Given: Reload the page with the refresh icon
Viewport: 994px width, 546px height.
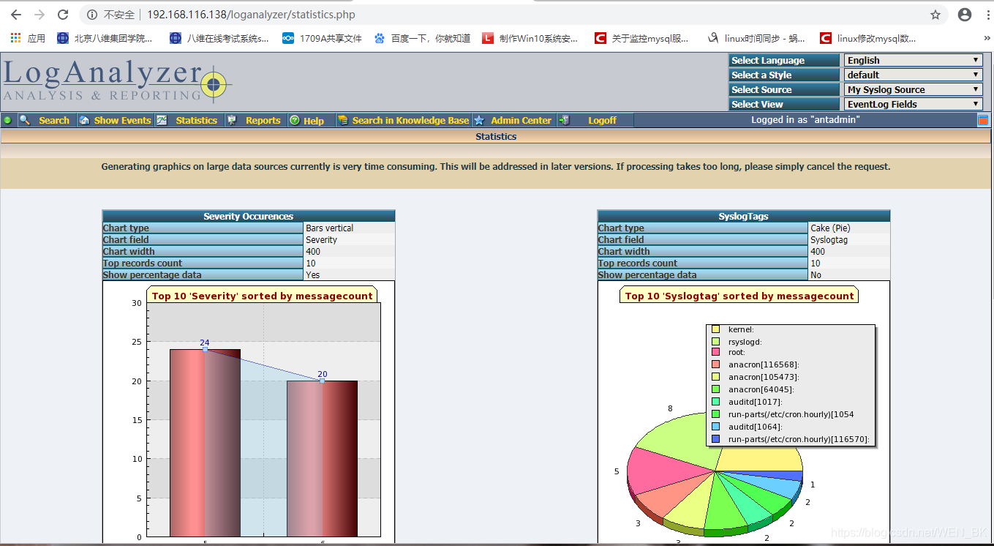Looking at the screenshot, I should (x=63, y=15).
